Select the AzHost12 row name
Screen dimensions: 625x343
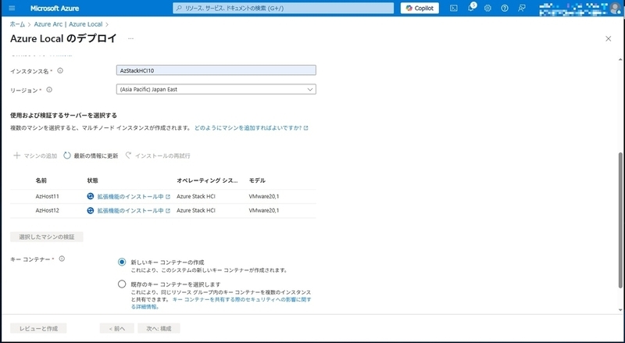(47, 210)
